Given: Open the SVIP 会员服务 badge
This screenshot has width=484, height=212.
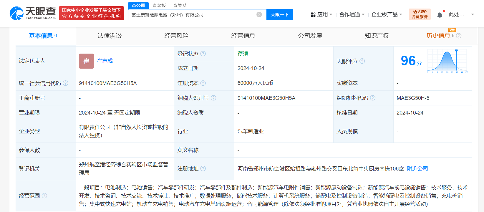Looking at the screenshot, I should click(420, 14).
